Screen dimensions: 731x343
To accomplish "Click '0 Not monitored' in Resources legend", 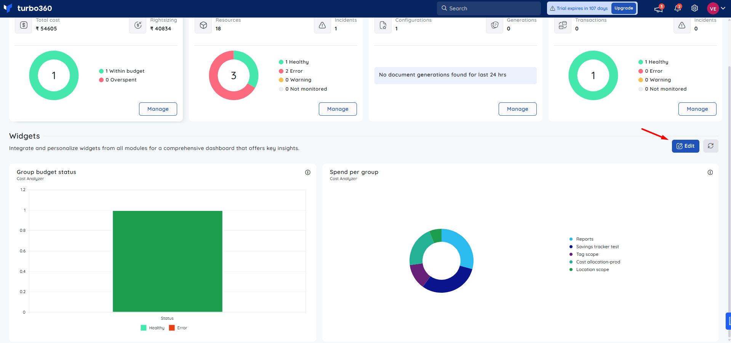I will [x=306, y=89].
